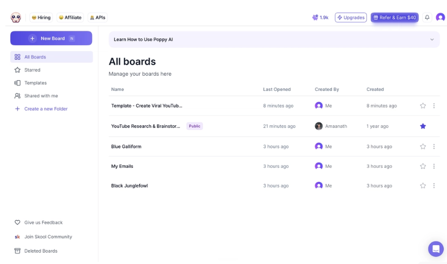The image size is (447, 264).
Task: Click the New Board button
Action: 52,38
